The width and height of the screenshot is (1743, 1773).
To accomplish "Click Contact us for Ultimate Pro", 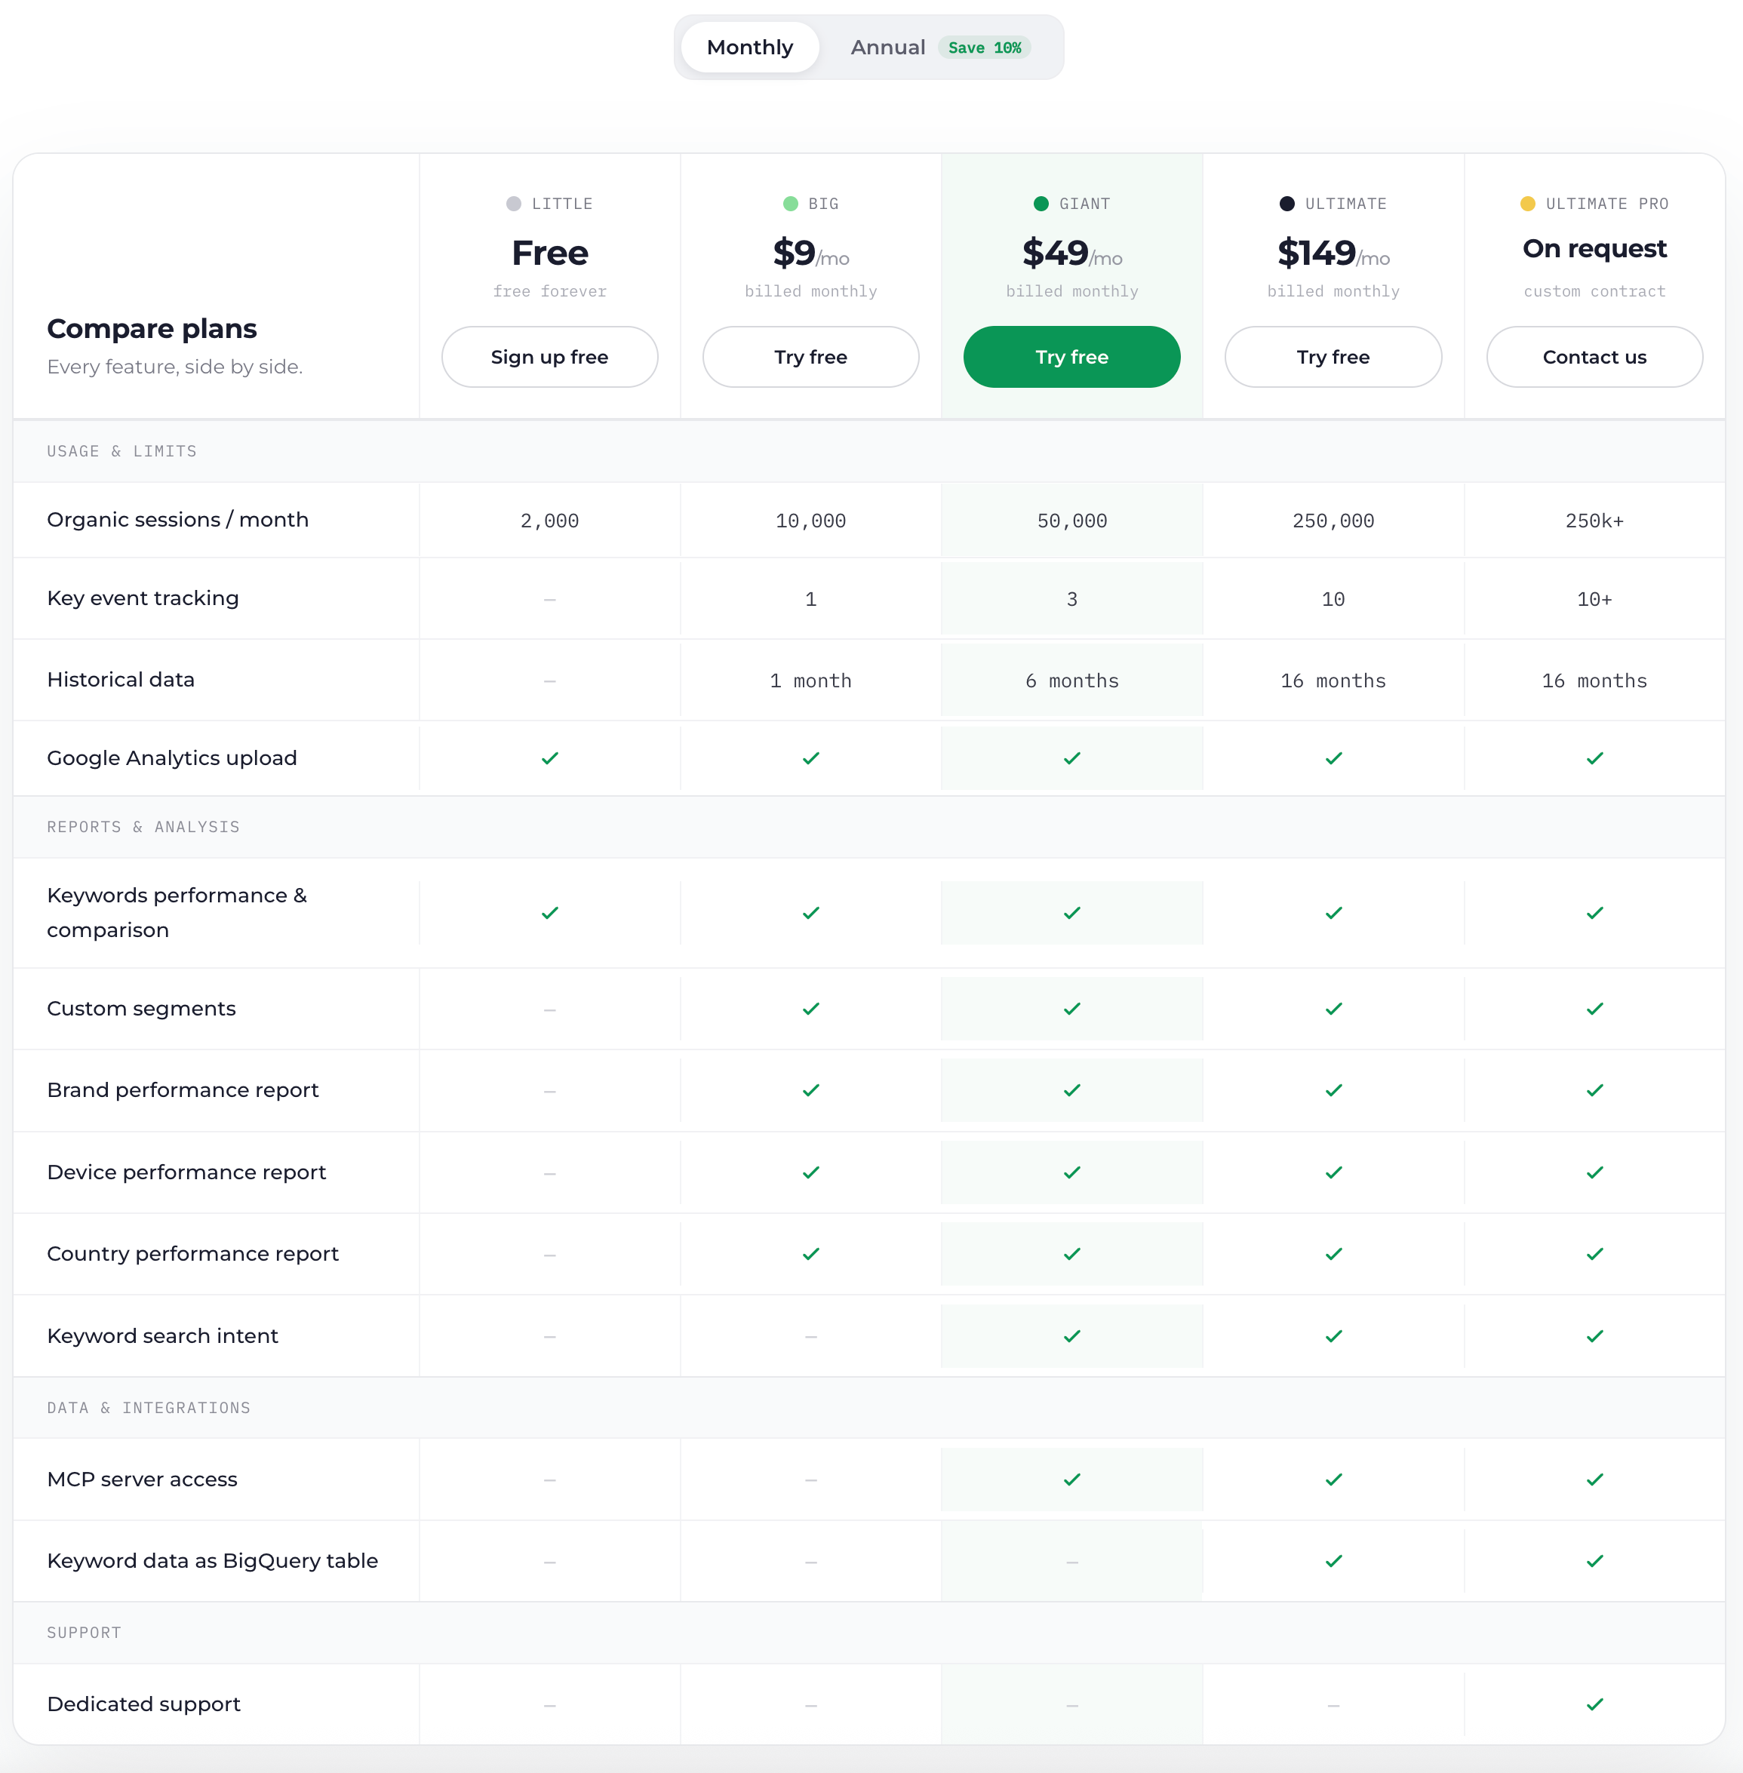I will [x=1594, y=357].
